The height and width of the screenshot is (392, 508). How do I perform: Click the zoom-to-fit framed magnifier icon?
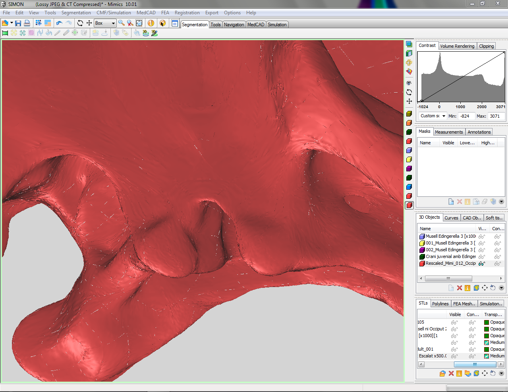[x=139, y=23]
